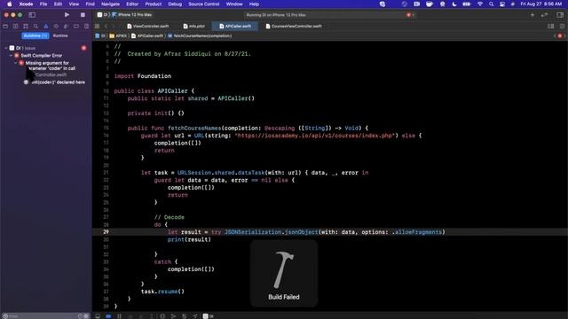This screenshot has height=319, width=568.
Task: Choose the iPhone 12 Pro Max destination
Action: click(132, 15)
